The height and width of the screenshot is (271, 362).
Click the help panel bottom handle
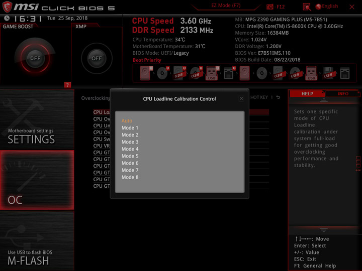(324, 230)
